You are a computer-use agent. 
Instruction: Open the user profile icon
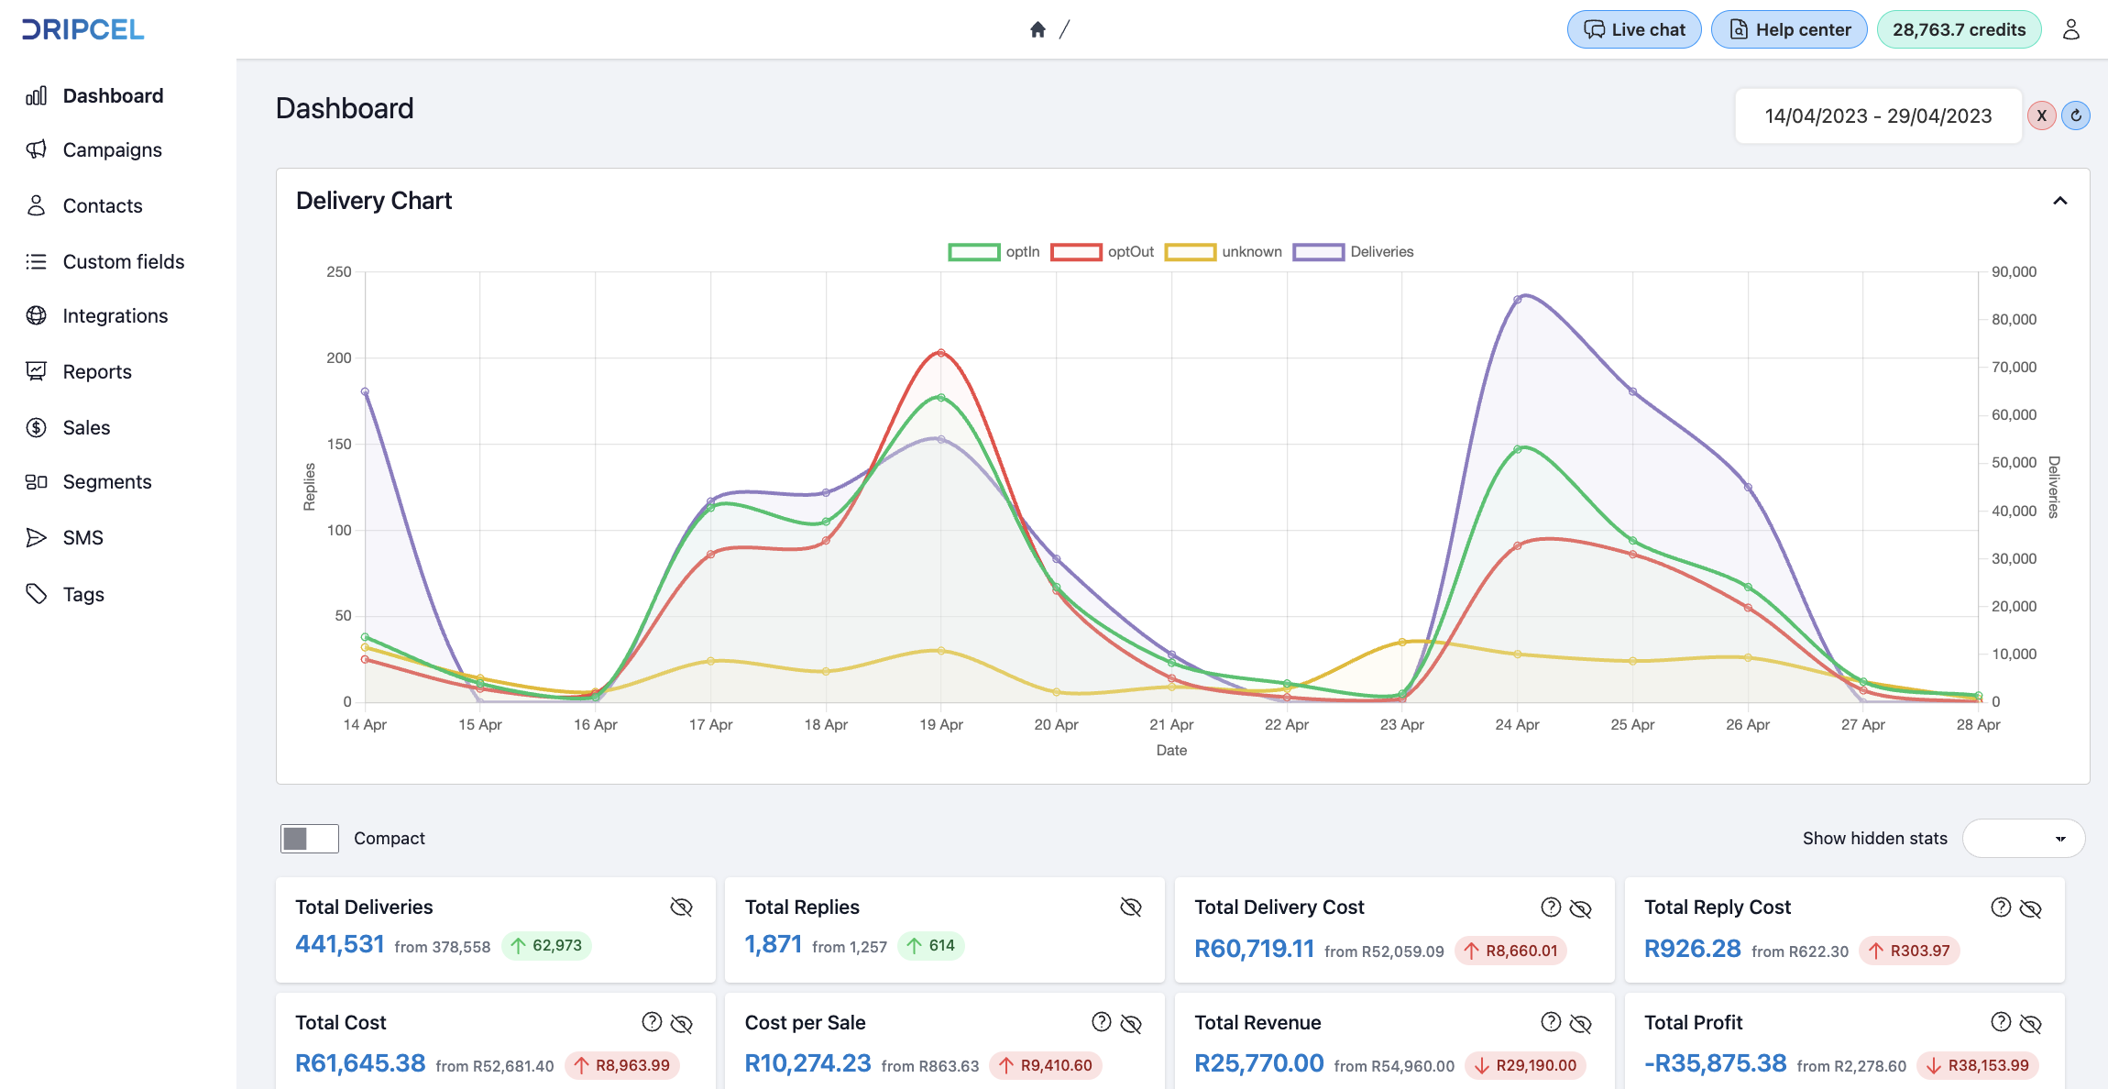(2071, 29)
